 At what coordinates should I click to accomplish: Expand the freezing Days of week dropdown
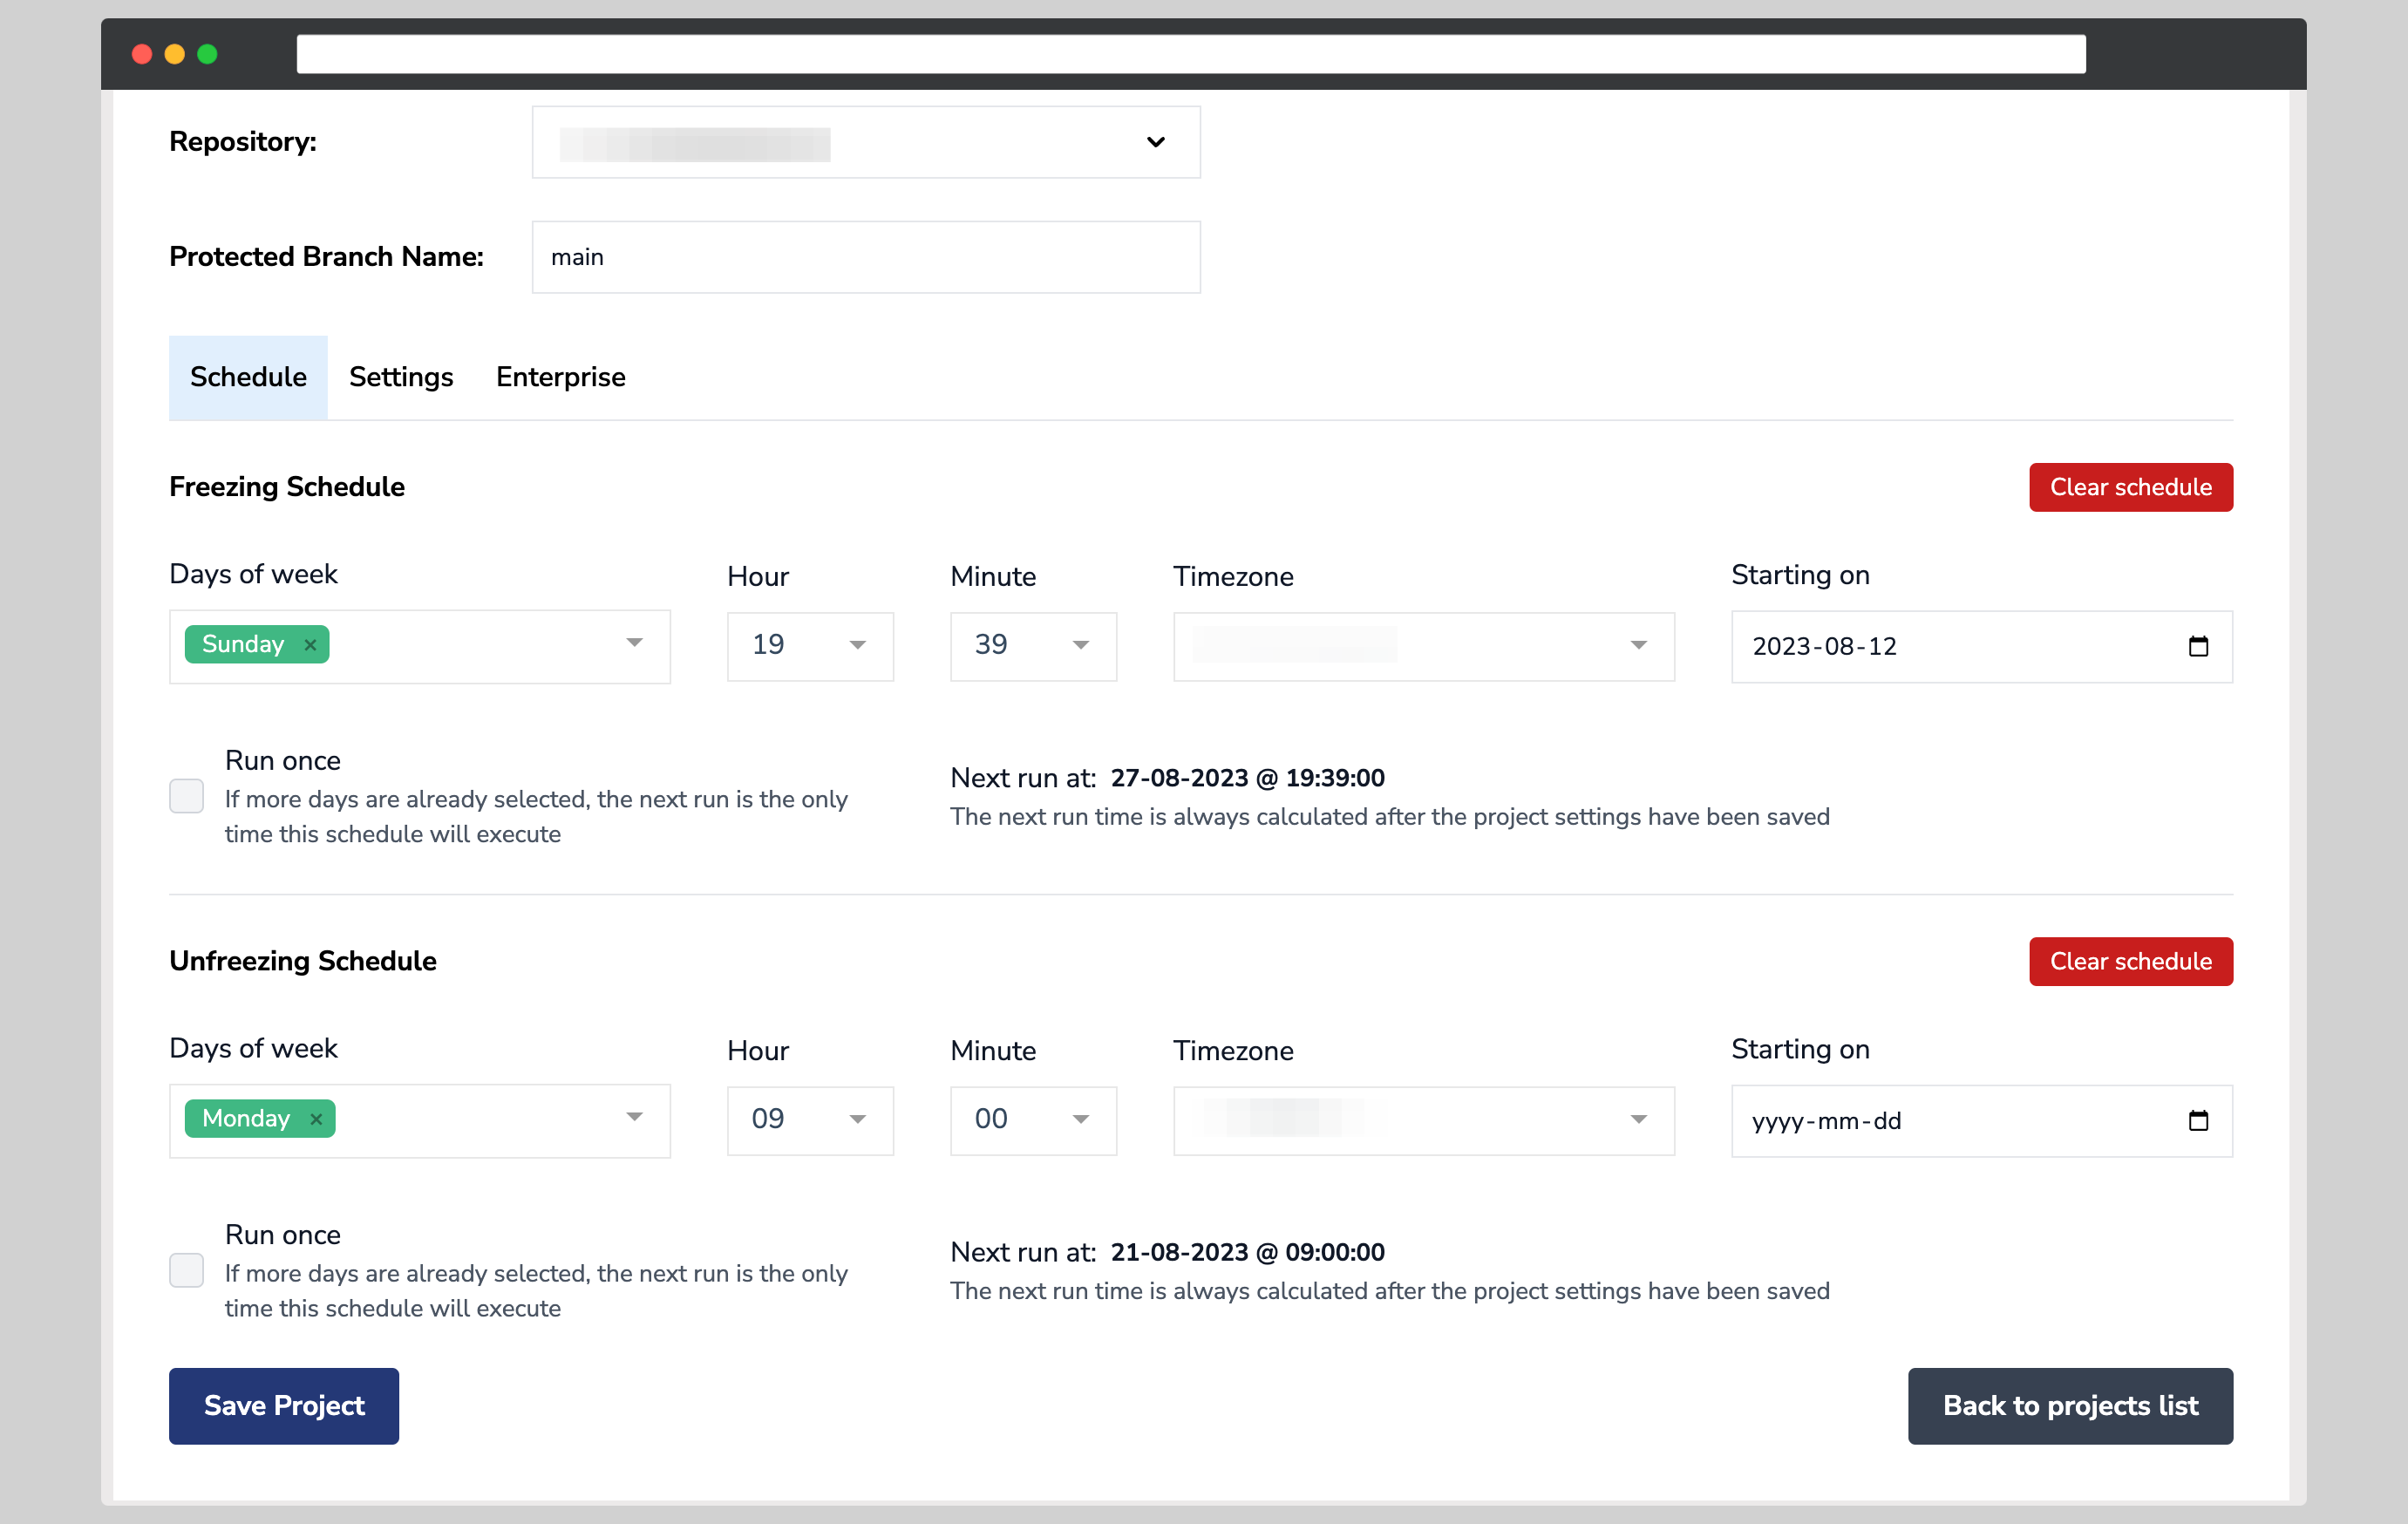pos(634,645)
